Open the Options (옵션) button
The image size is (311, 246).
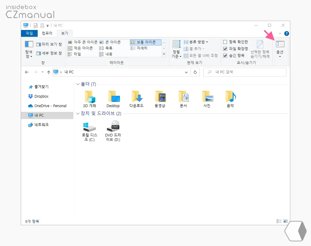point(280,49)
